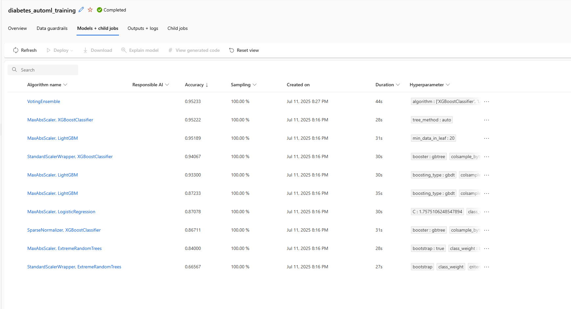
Task: Open SparseNormalizer, XGBoostClassifier link
Action: coord(64,230)
